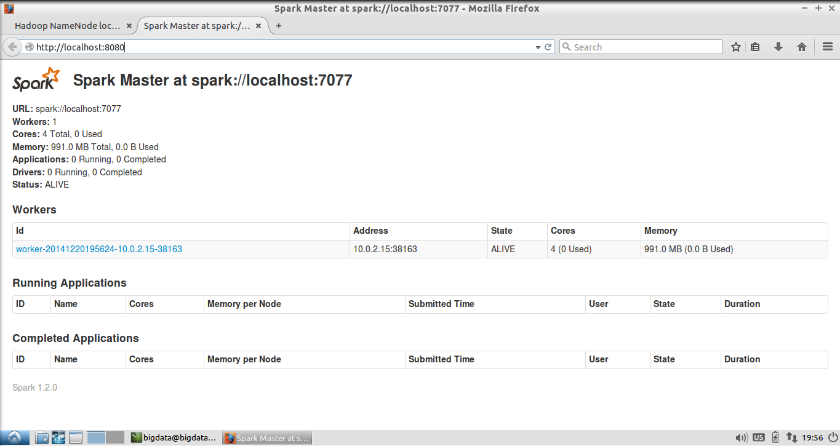Click the Spark logo
Image resolution: width=840 pixels, height=446 pixels.
point(36,79)
